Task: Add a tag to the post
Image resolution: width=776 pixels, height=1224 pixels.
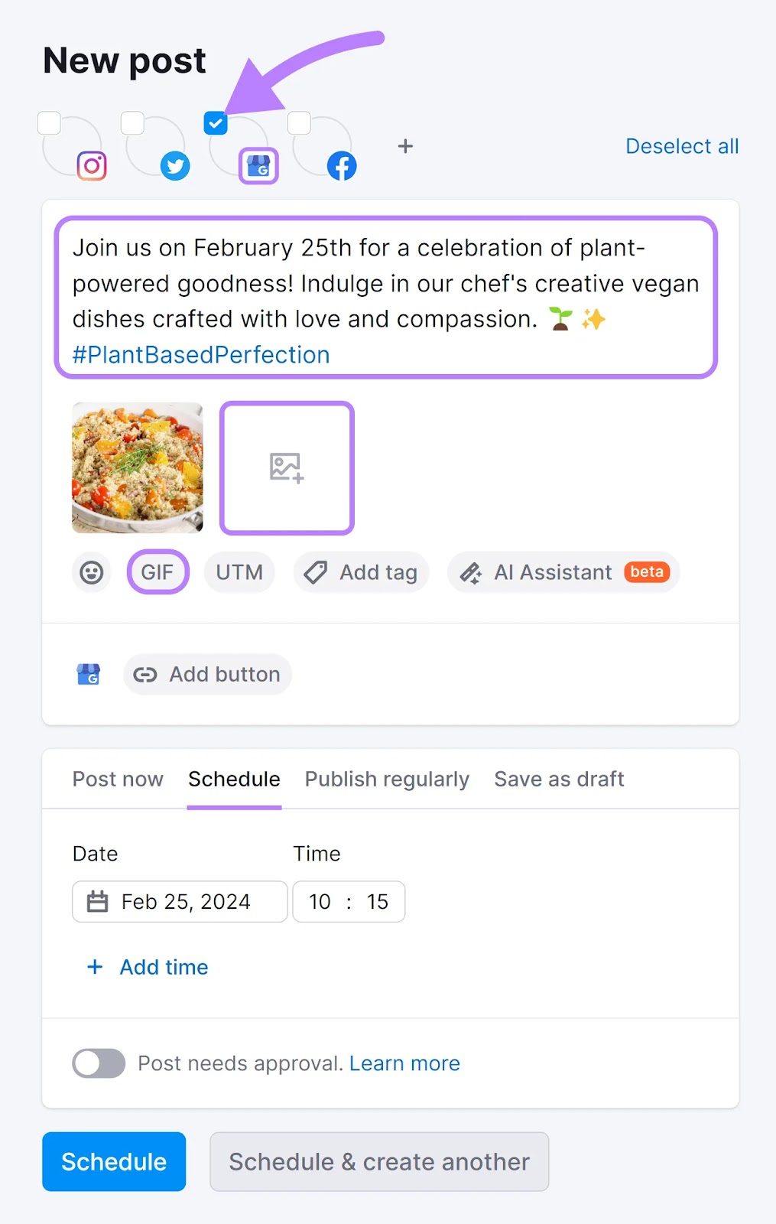Action: coord(360,572)
